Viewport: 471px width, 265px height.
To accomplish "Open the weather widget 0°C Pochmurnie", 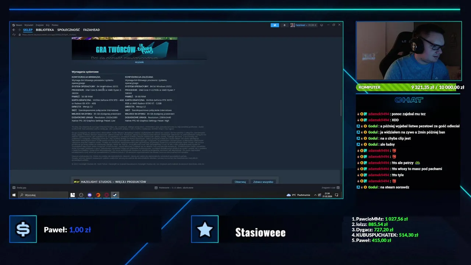I will point(299,195).
